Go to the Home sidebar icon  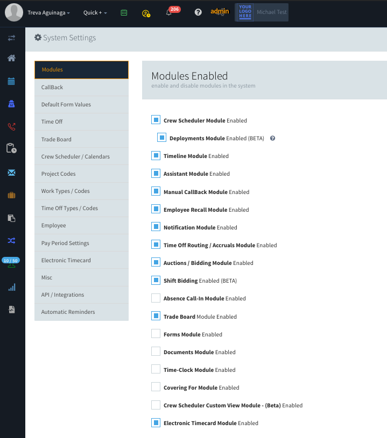[x=11, y=58]
